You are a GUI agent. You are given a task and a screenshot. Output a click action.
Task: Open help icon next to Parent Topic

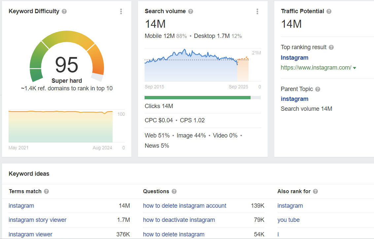click(x=318, y=89)
